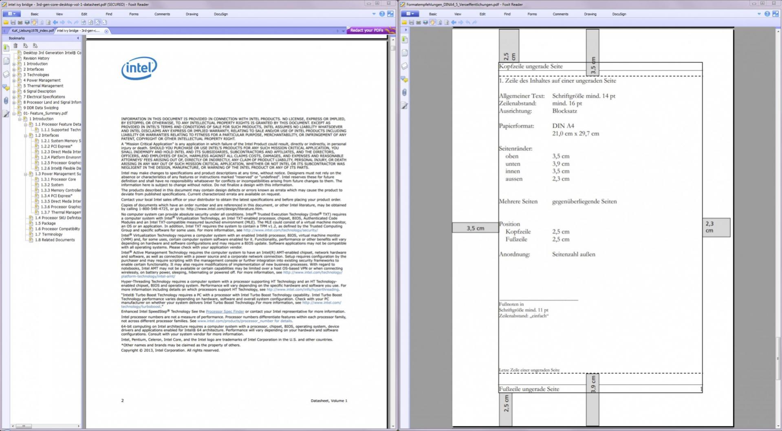The height and width of the screenshot is (431, 782).
Task: Click the Redact your PDFs banner
Action: (x=371, y=31)
